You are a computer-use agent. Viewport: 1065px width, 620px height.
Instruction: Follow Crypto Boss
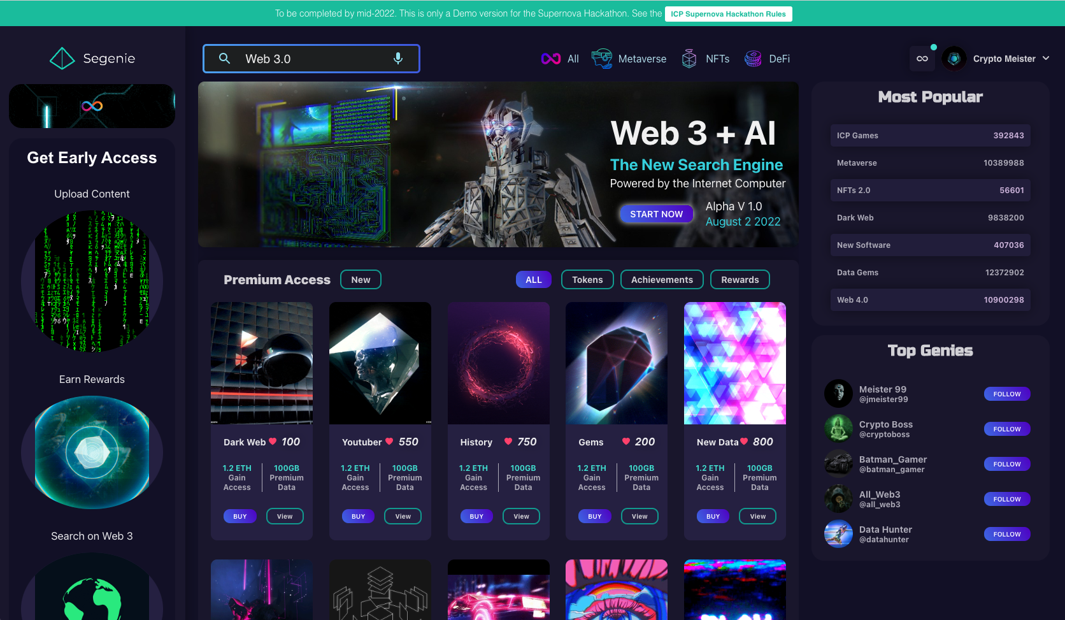point(1007,429)
